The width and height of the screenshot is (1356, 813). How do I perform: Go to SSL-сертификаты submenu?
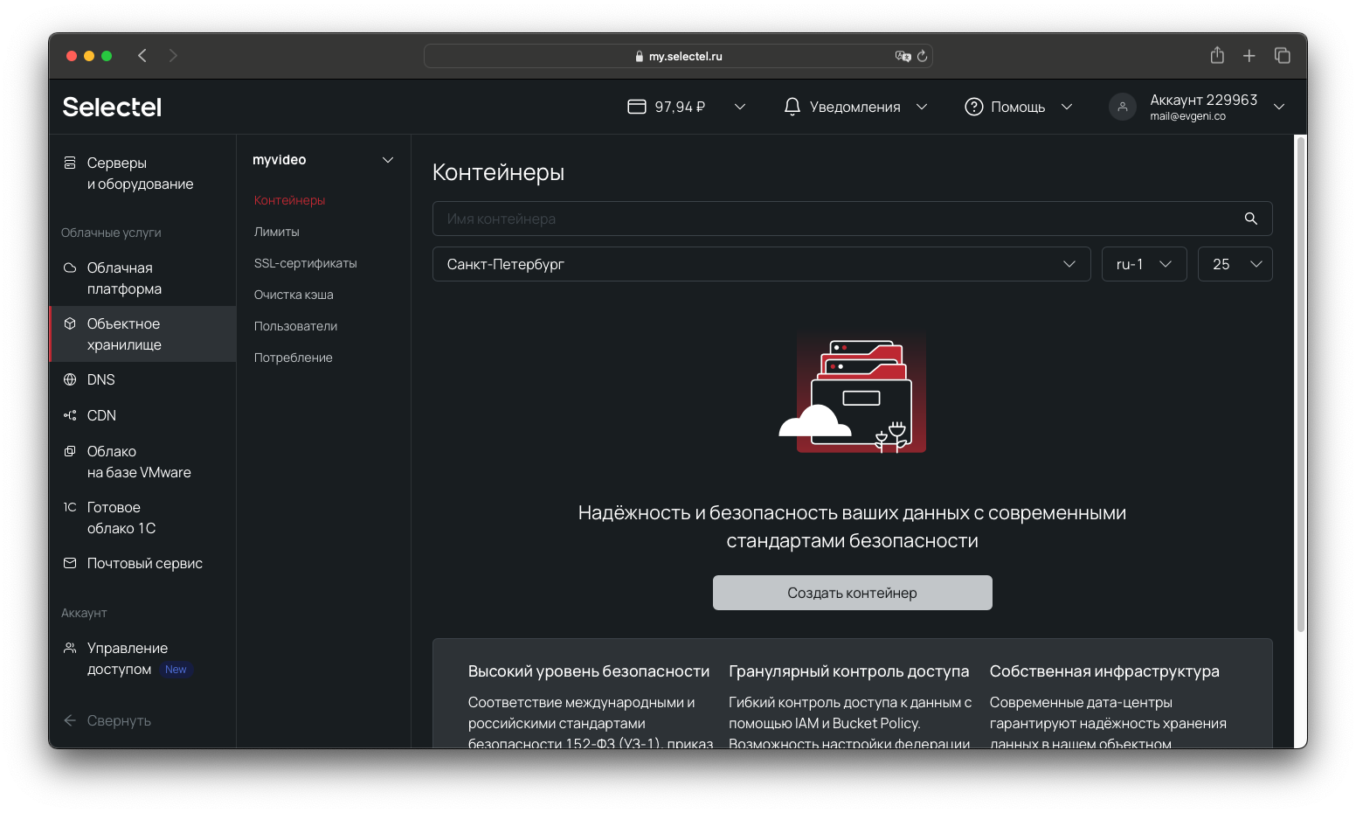click(x=306, y=263)
